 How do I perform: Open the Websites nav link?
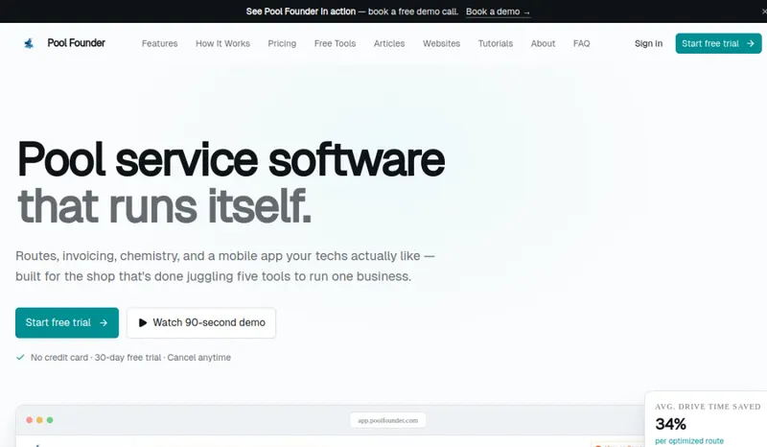click(x=441, y=43)
